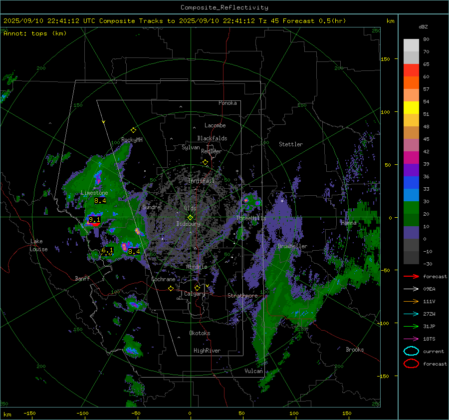Click the yellow 54-51 dBZ swatch
The width and height of the screenshot is (449, 420).
click(411, 107)
